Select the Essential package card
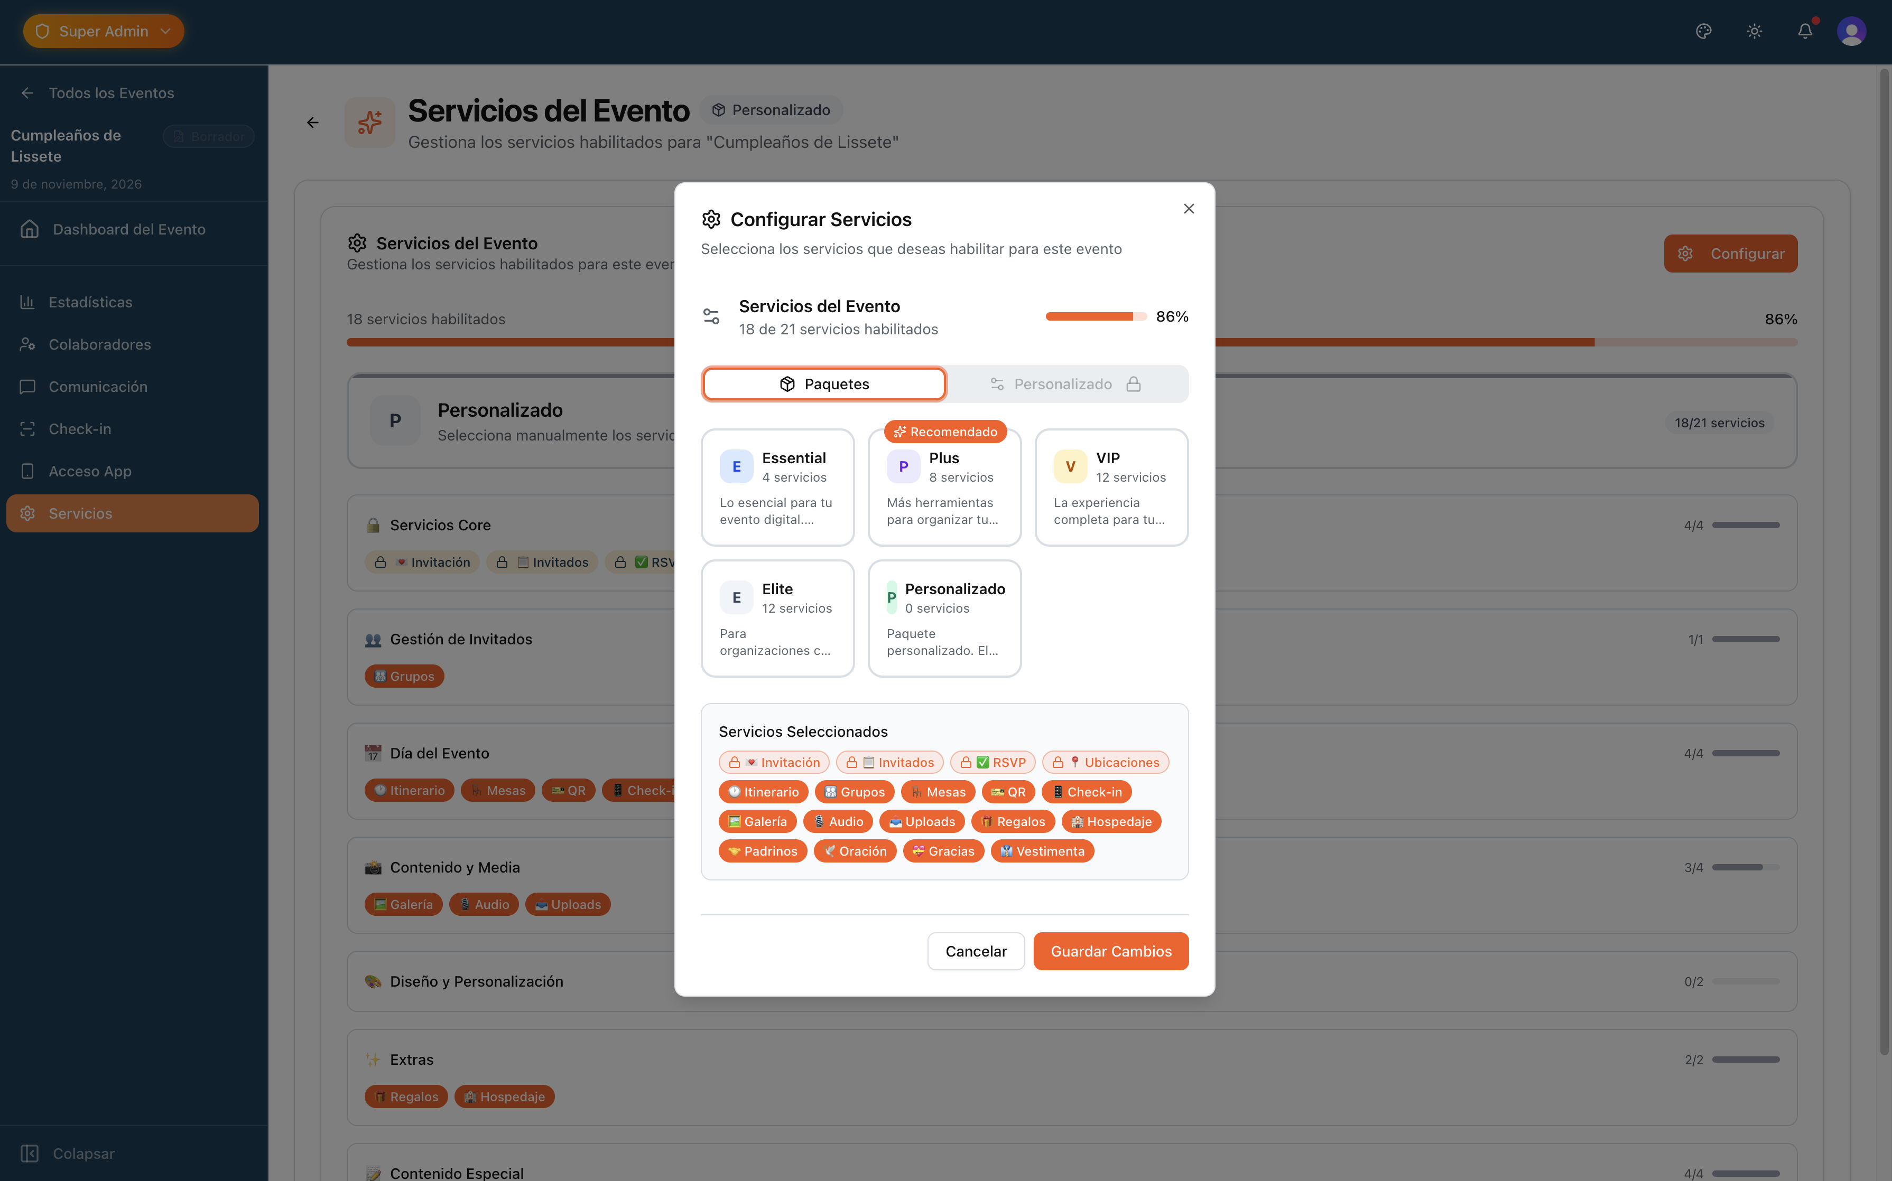Image resolution: width=1892 pixels, height=1181 pixels. (x=777, y=488)
